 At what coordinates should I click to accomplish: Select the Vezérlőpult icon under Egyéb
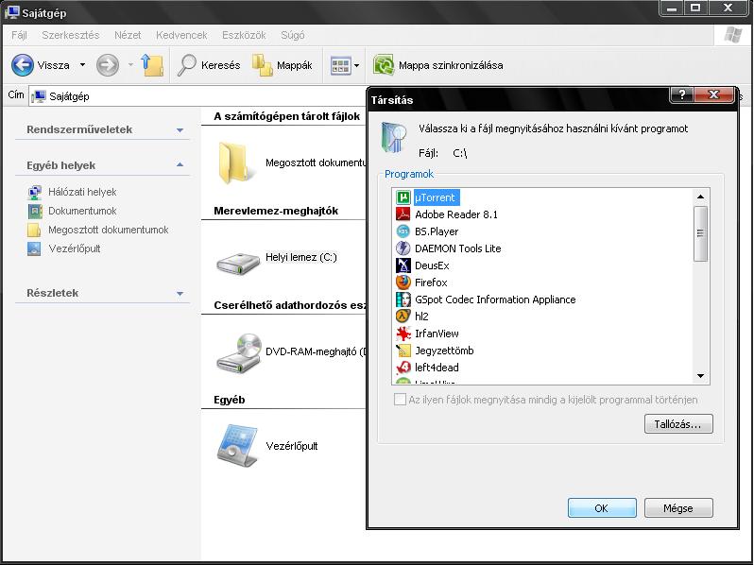237,446
